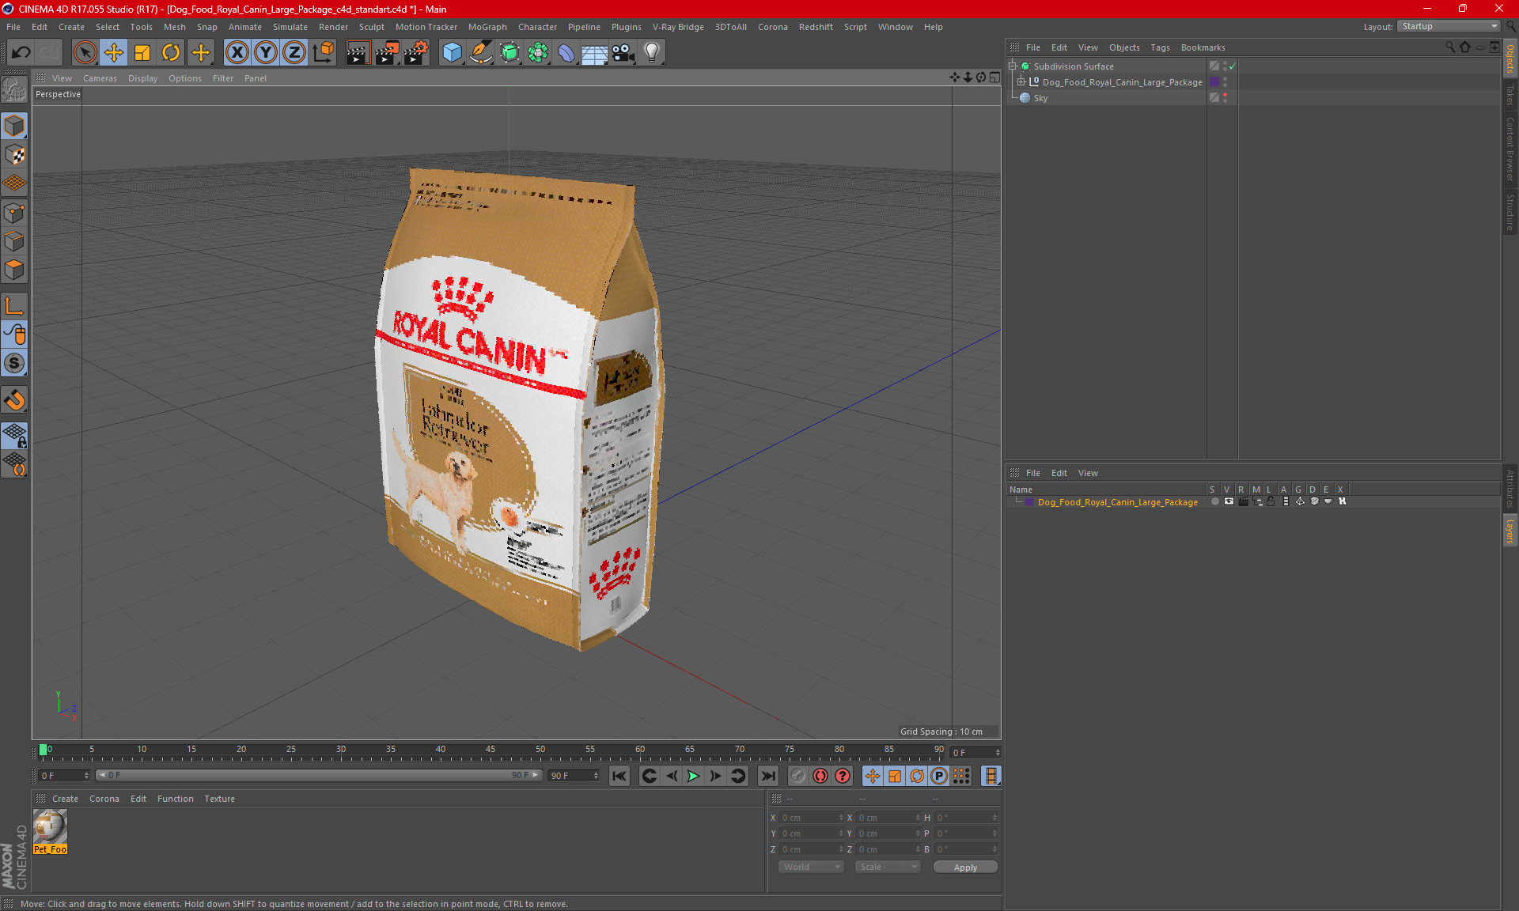
Task: Open Object Manager Tags menu
Action: (1160, 47)
